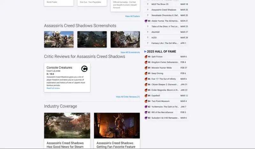Click the score icon beside Keep Driving
This screenshot has width=255, height=149.
[x=146, y=73]
